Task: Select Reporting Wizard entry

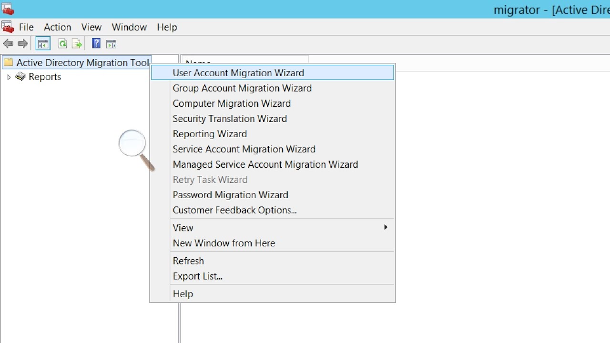Action: click(x=273, y=134)
